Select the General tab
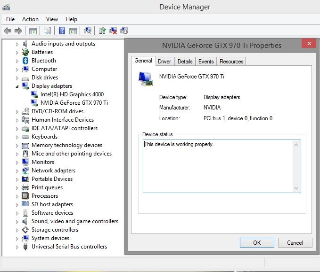The height and width of the screenshot is (272, 320). coord(143,61)
